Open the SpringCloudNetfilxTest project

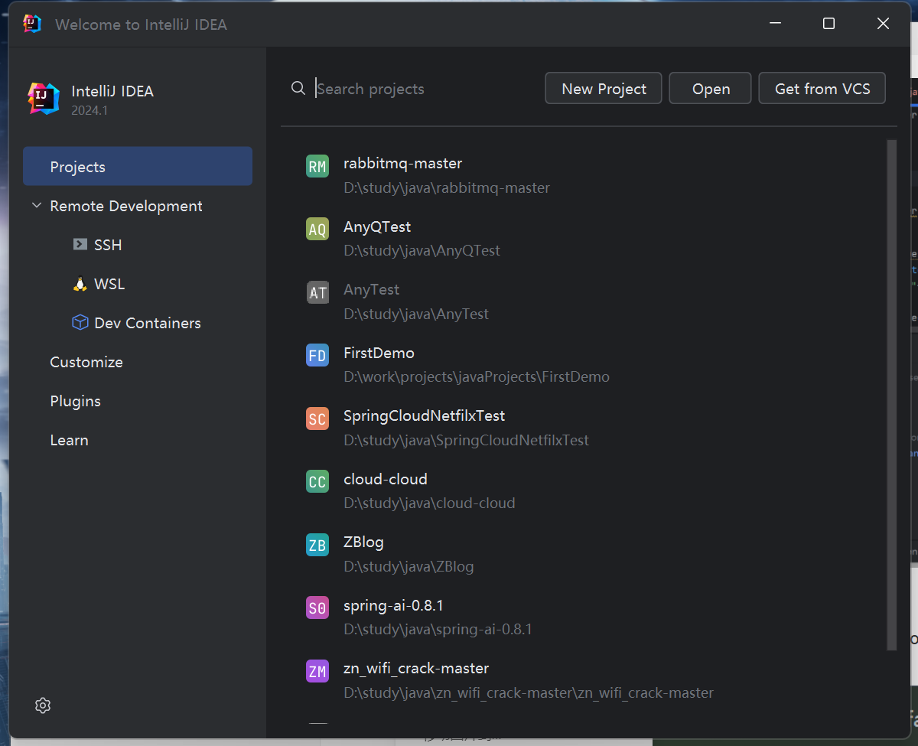pyautogui.click(x=425, y=415)
